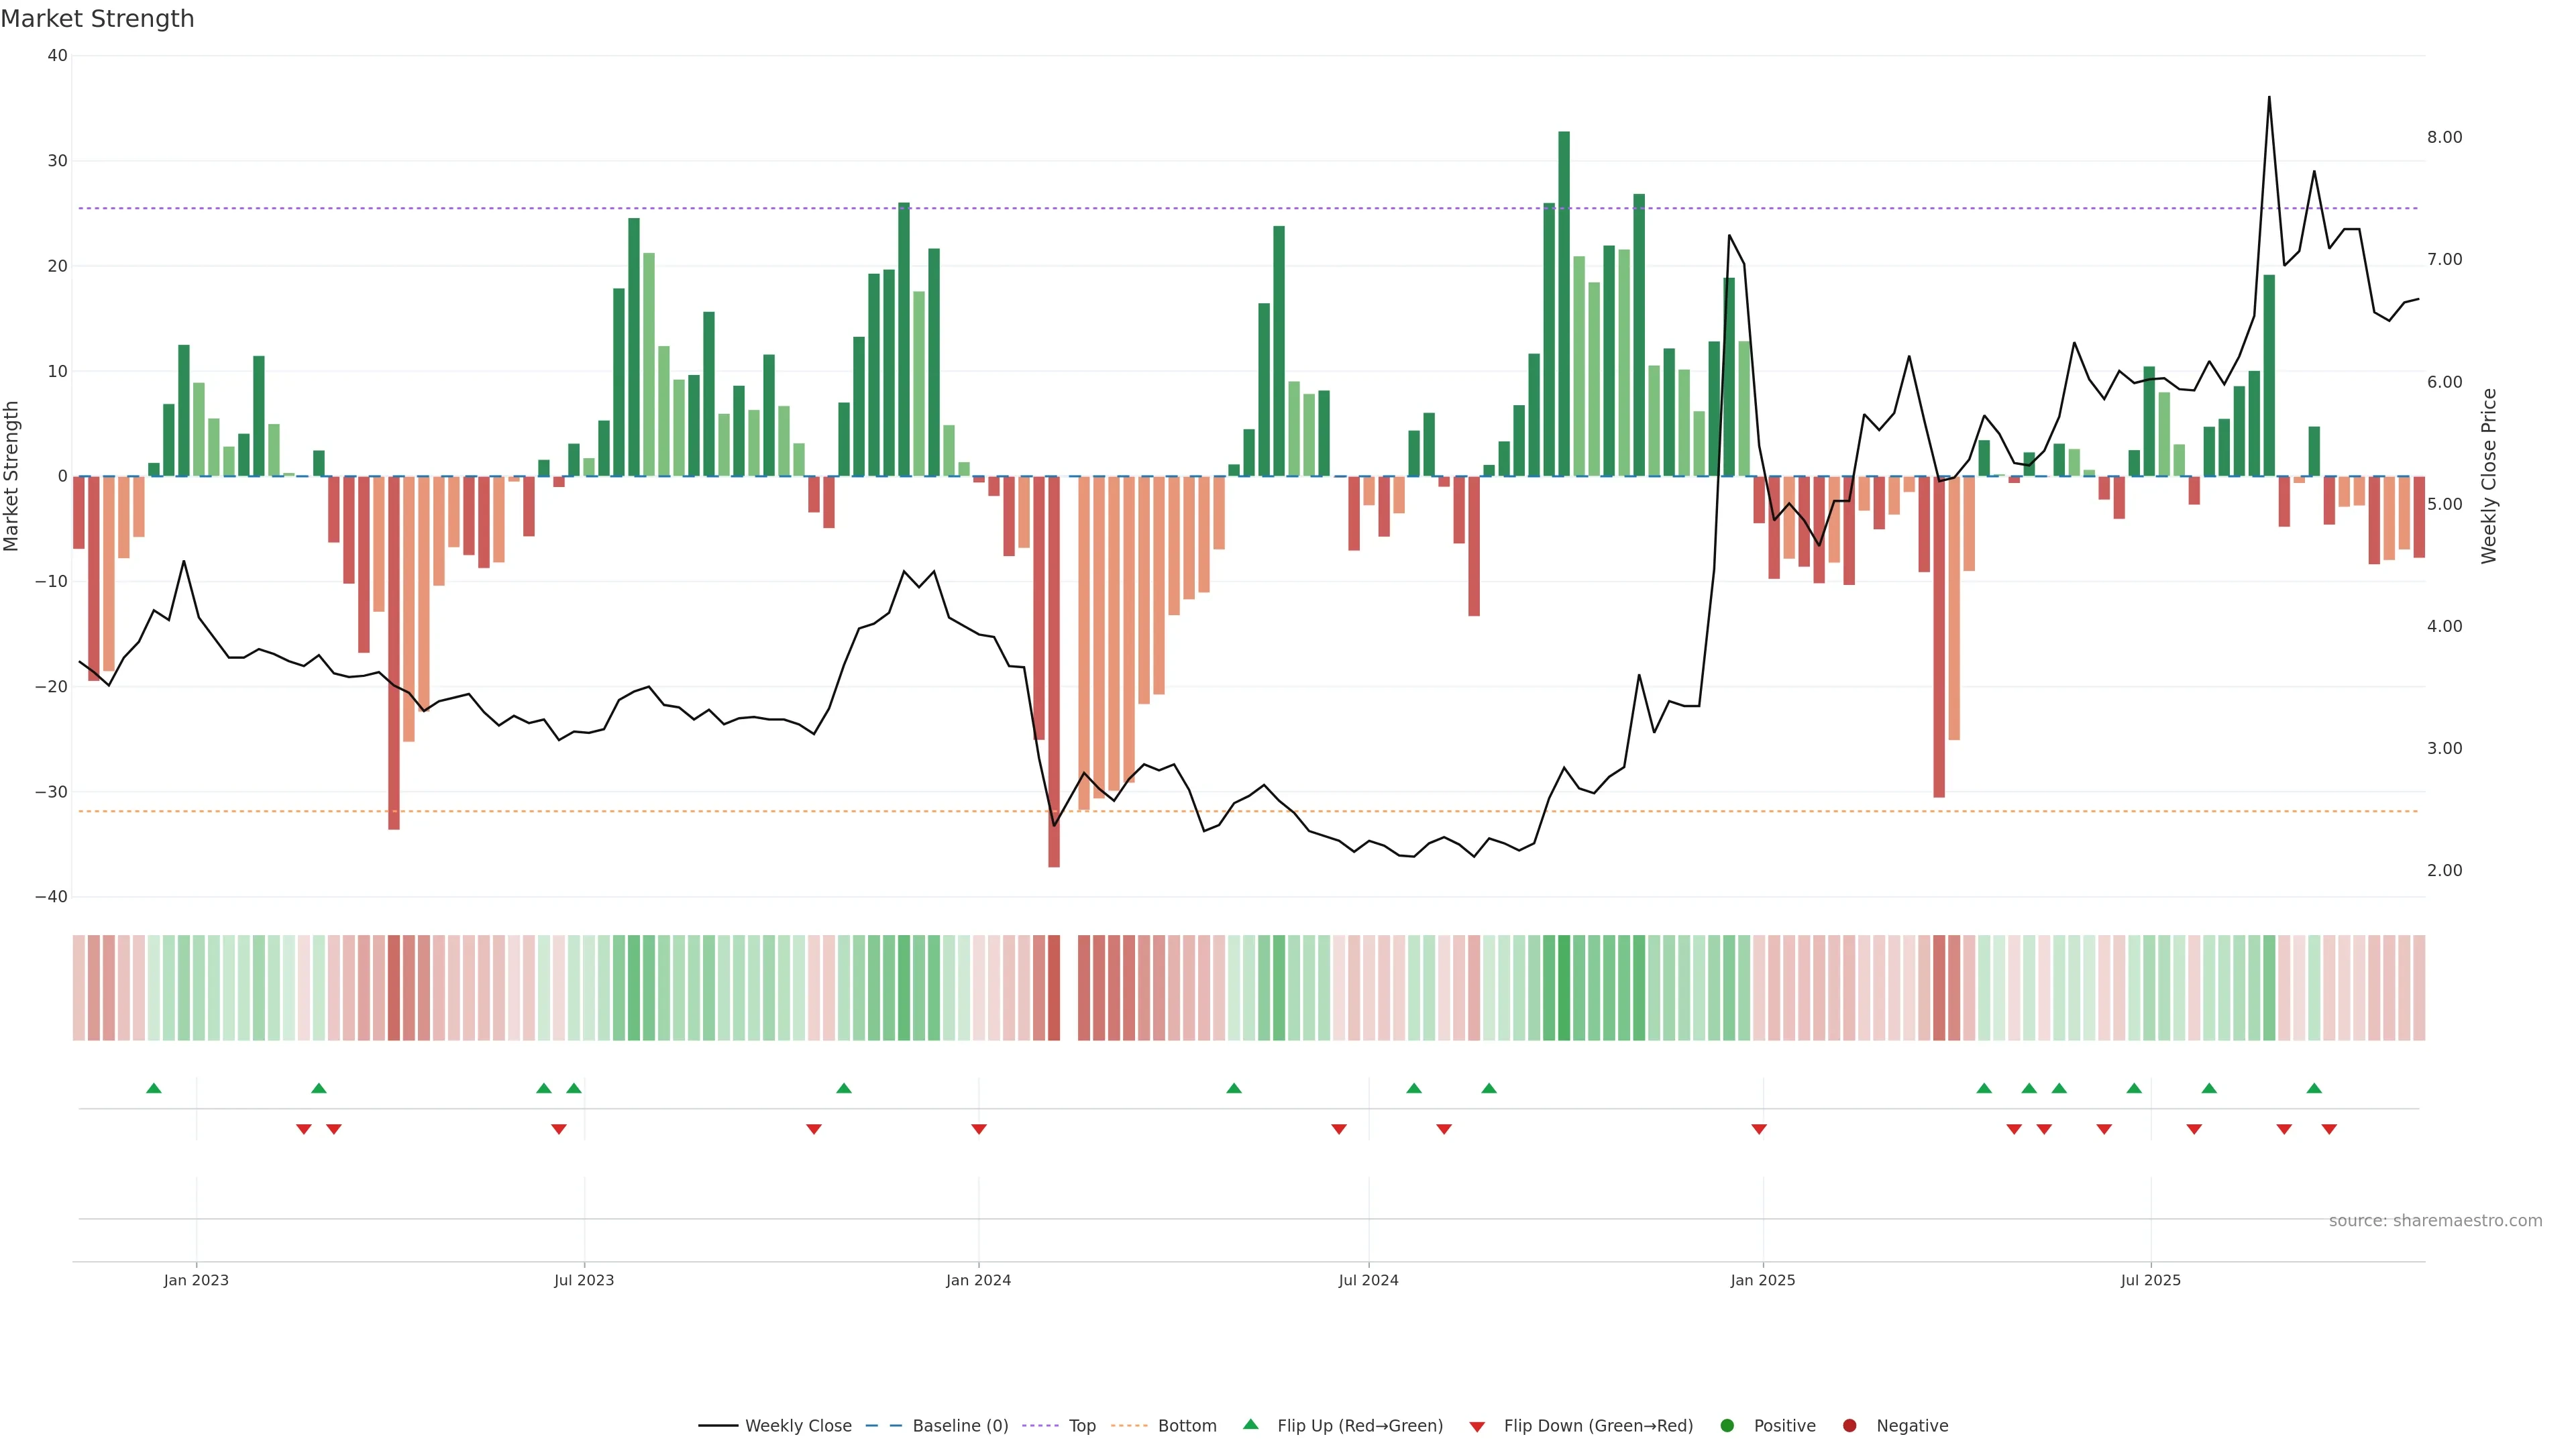Click the Negative red circle legend icon
This screenshot has height=1449, width=2576.
coord(1849,1425)
